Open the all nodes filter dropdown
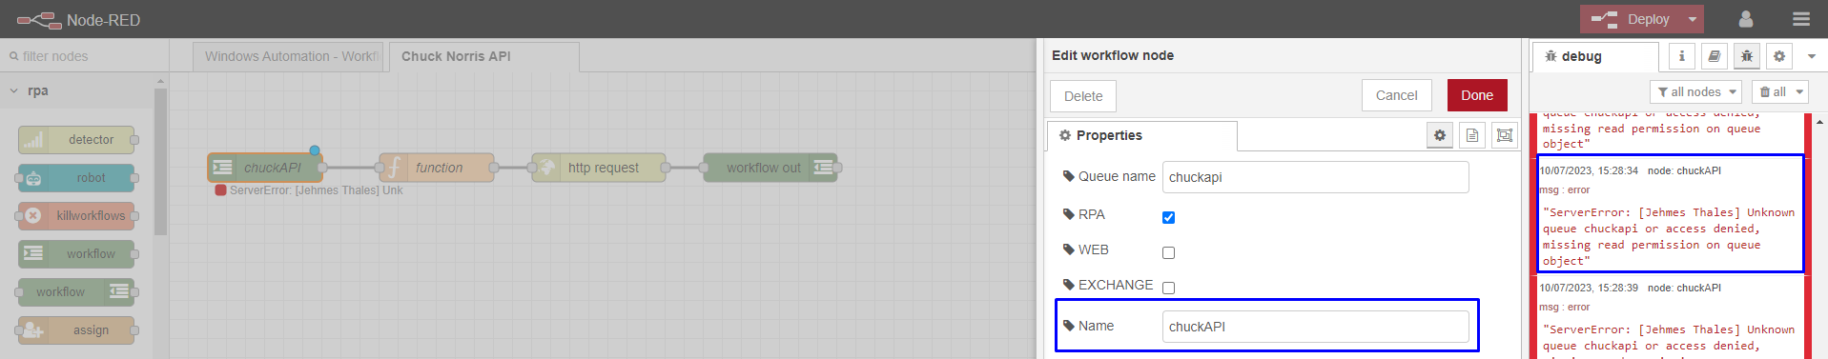The width and height of the screenshot is (1828, 359). pos(1695,91)
